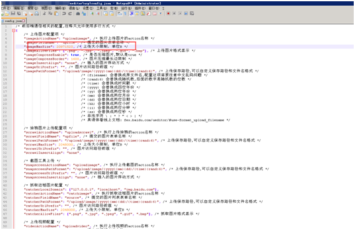Click the "catcherLocalDomain" key text
The height and width of the screenshot is (230, 355).
[44, 189]
